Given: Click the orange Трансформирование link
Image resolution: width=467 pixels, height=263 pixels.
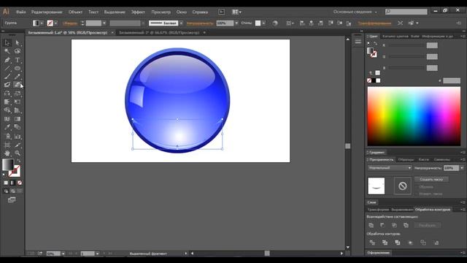Looking at the screenshot, I should 374,23.
